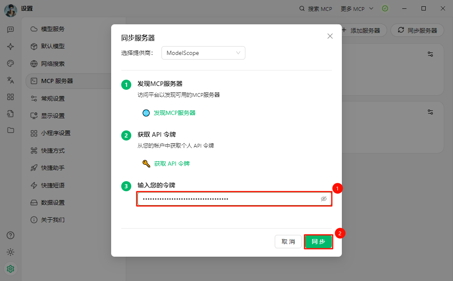Open the painting palette icon in sidebar
The width and height of the screenshot is (453, 281).
coord(10,63)
